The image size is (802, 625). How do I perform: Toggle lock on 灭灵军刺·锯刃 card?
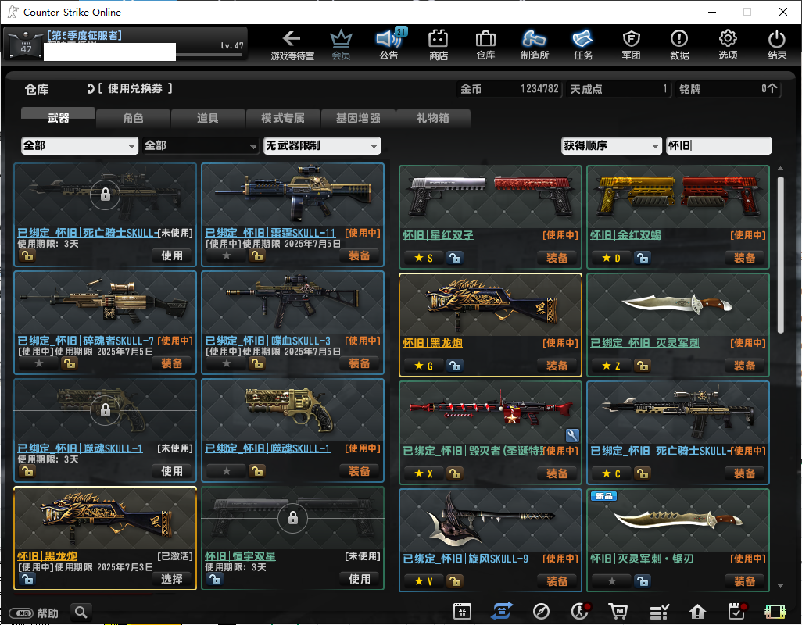[643, 581]
